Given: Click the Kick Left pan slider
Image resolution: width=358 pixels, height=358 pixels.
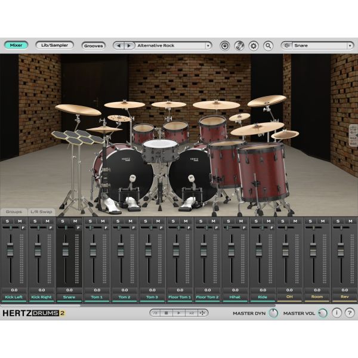Looking at the screenshot, I should [11, 228].
